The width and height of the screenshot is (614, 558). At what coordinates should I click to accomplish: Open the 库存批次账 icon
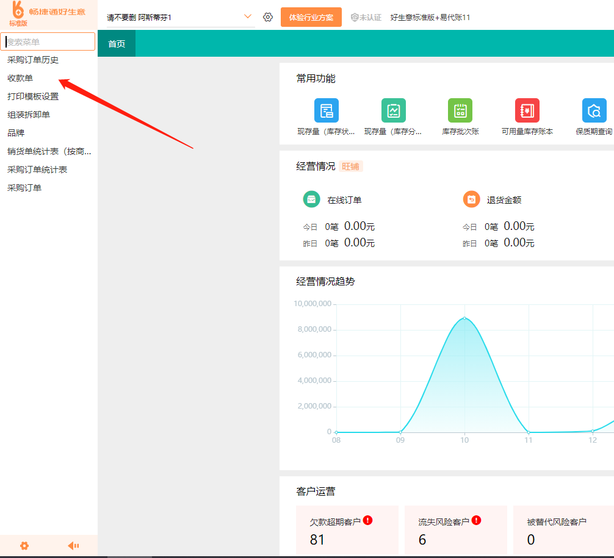click(460, 110)
